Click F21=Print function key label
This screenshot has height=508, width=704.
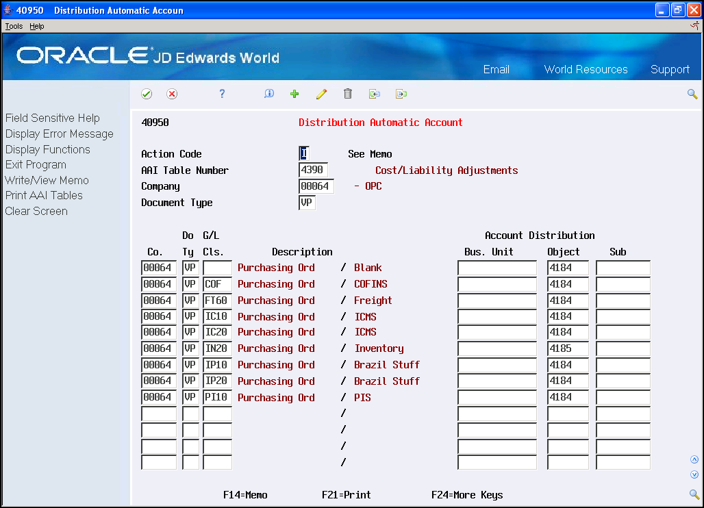pyautogui.click(x=346, y=495)
